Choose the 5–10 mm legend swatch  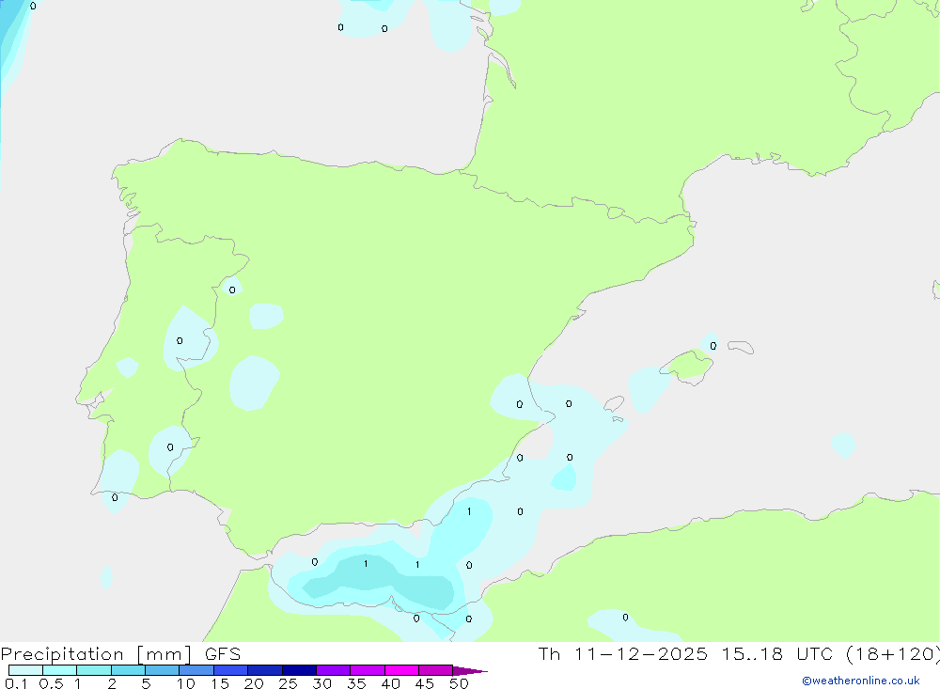(162, 670)
